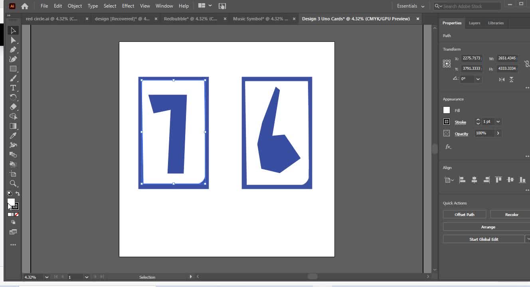Go to the Home screen
Screen dimensions: 530x287
tap(25, 6)
